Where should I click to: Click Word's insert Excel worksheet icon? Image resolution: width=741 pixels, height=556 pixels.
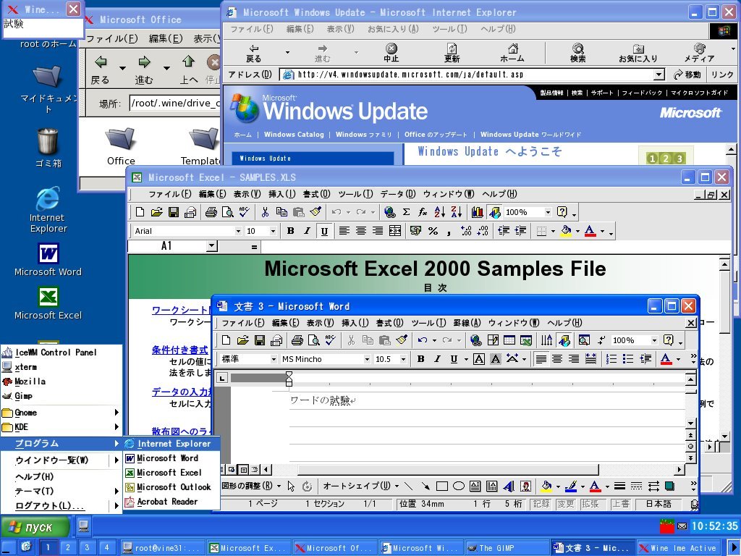(525, 340)
